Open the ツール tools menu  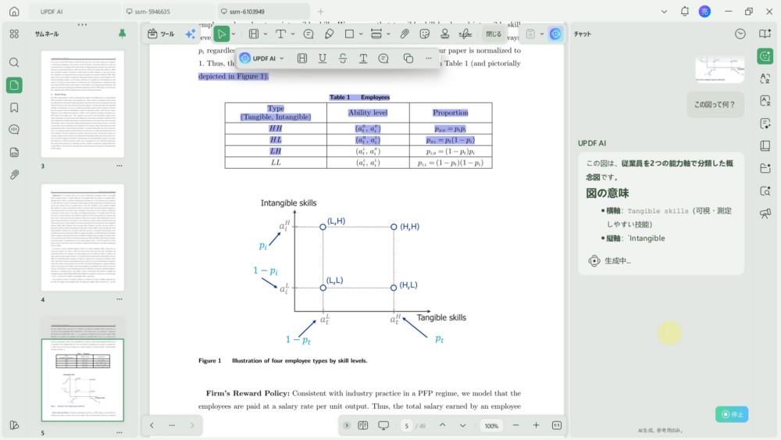161,34
